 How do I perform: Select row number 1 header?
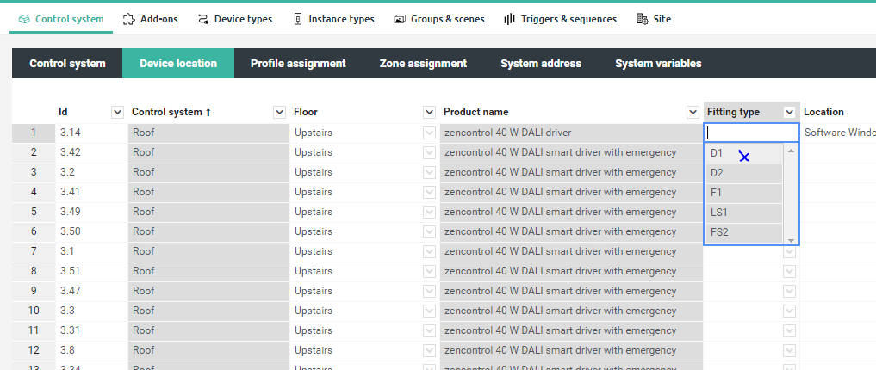pyautogui.click(x=34, y=133)
